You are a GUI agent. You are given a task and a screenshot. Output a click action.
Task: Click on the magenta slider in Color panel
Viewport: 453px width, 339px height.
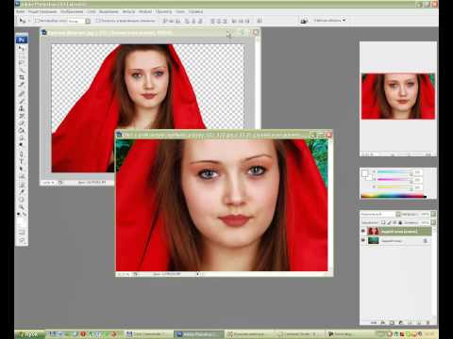click(x=394, y=180)
